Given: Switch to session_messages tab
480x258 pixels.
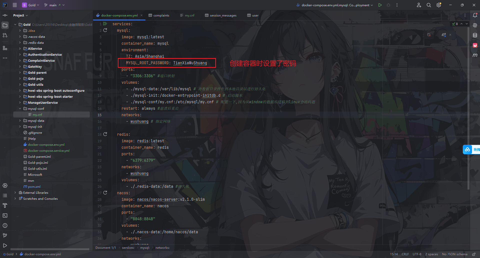Looking at the screenshot, I should [x=220, y=15].
